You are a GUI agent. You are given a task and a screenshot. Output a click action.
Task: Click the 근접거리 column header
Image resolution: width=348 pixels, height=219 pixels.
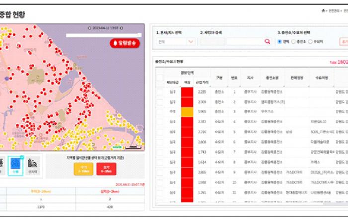[201, 81]
